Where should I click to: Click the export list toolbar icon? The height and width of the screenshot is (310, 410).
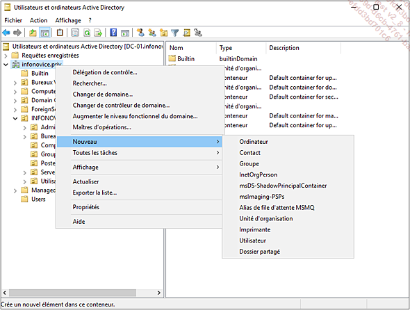coord(98,33)
